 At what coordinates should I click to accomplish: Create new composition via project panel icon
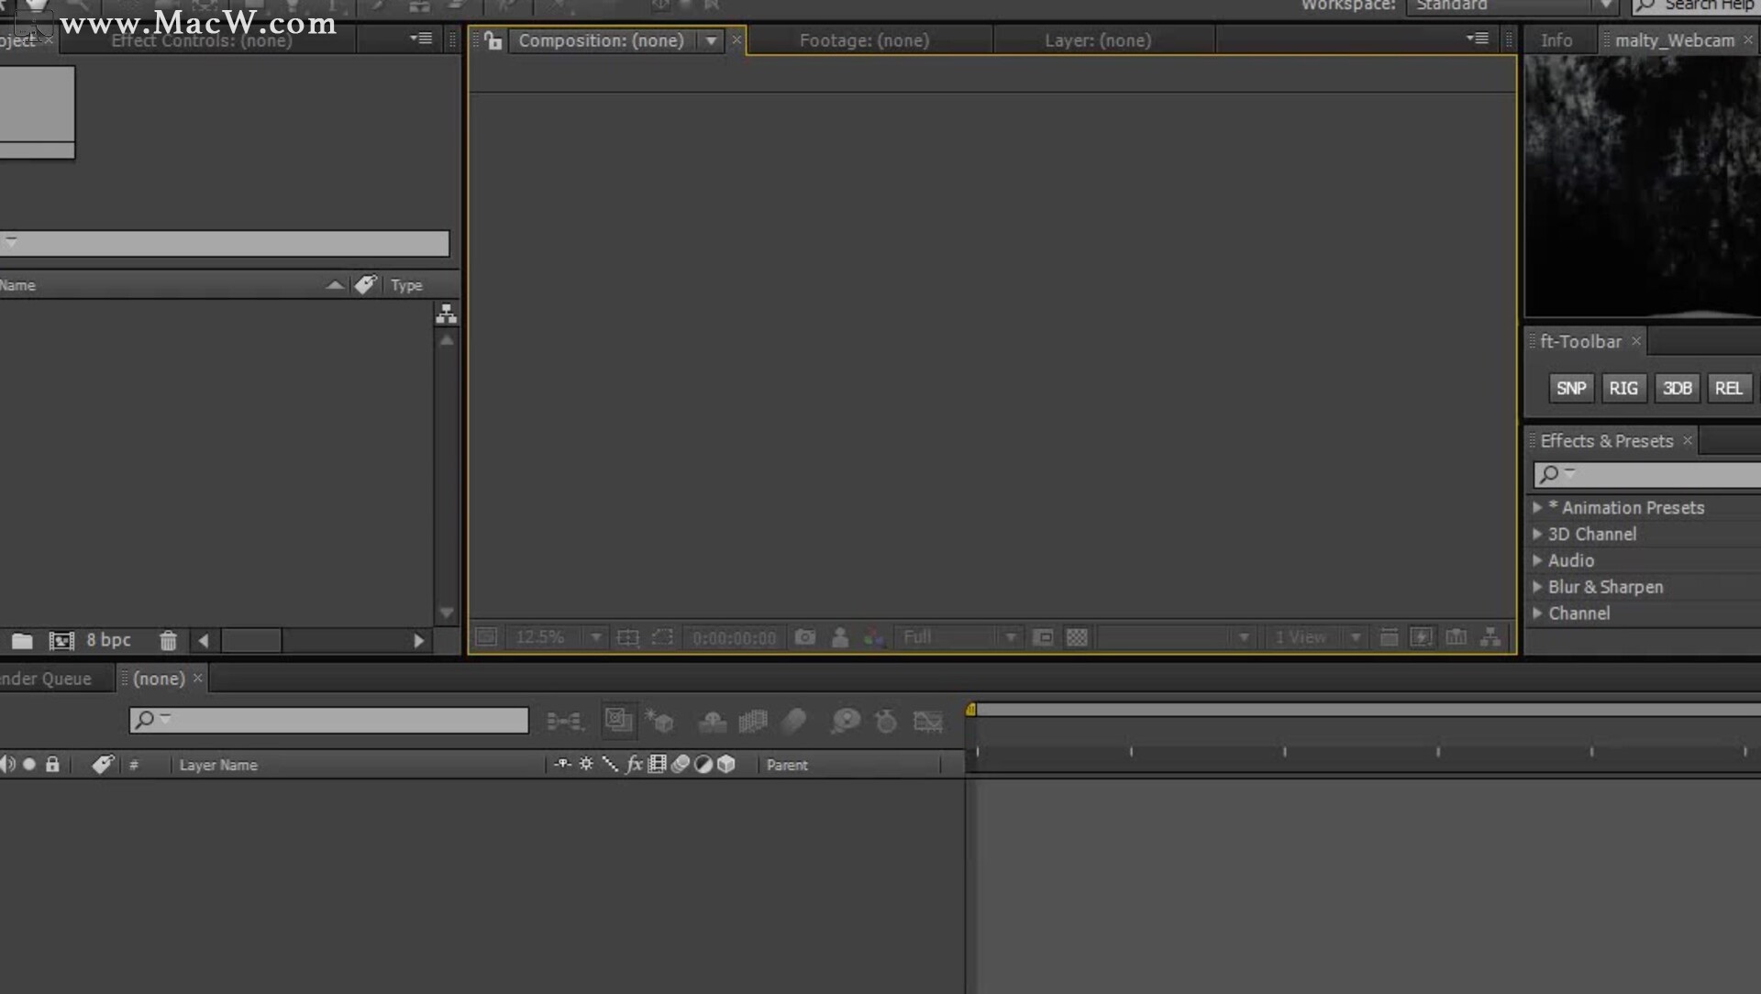coord(61,640)
